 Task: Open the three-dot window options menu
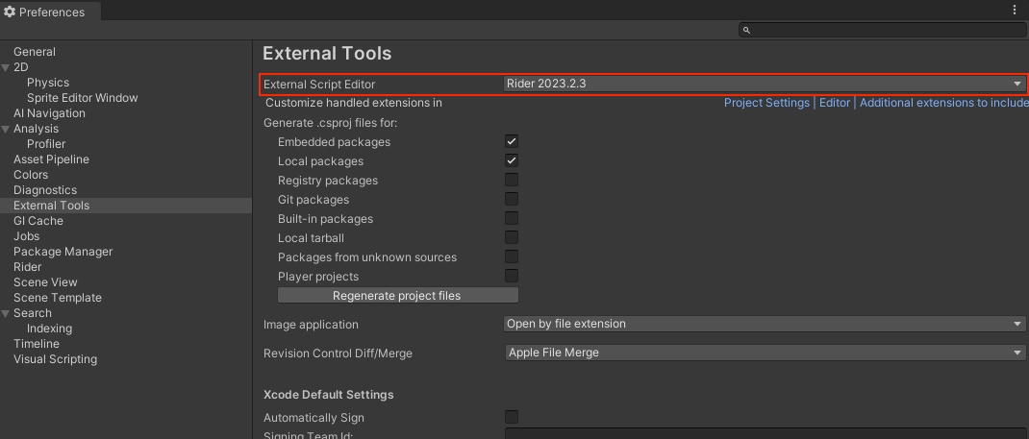pos(1015,10)
